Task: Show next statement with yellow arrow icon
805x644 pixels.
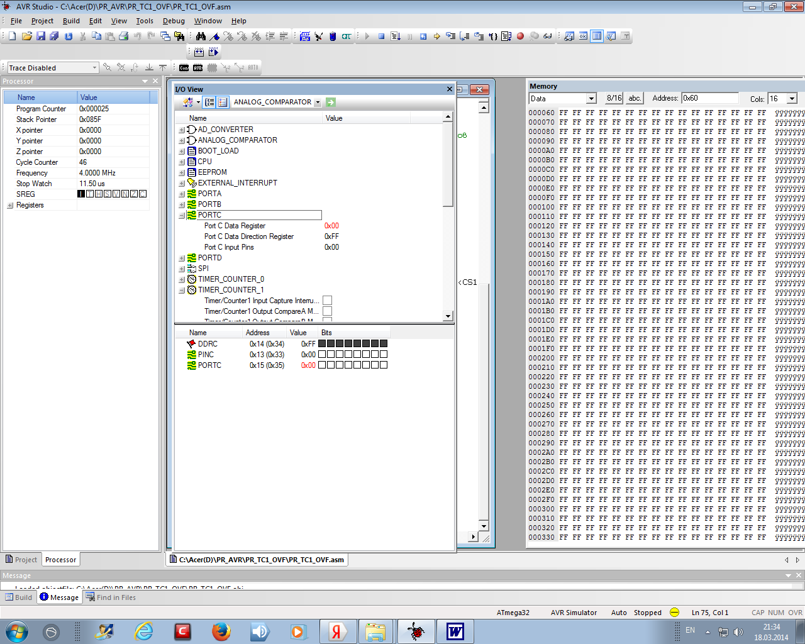Action: pos(436,36)
